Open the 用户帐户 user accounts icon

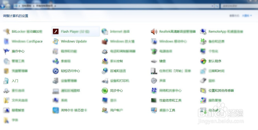click(x=105, y=110)
